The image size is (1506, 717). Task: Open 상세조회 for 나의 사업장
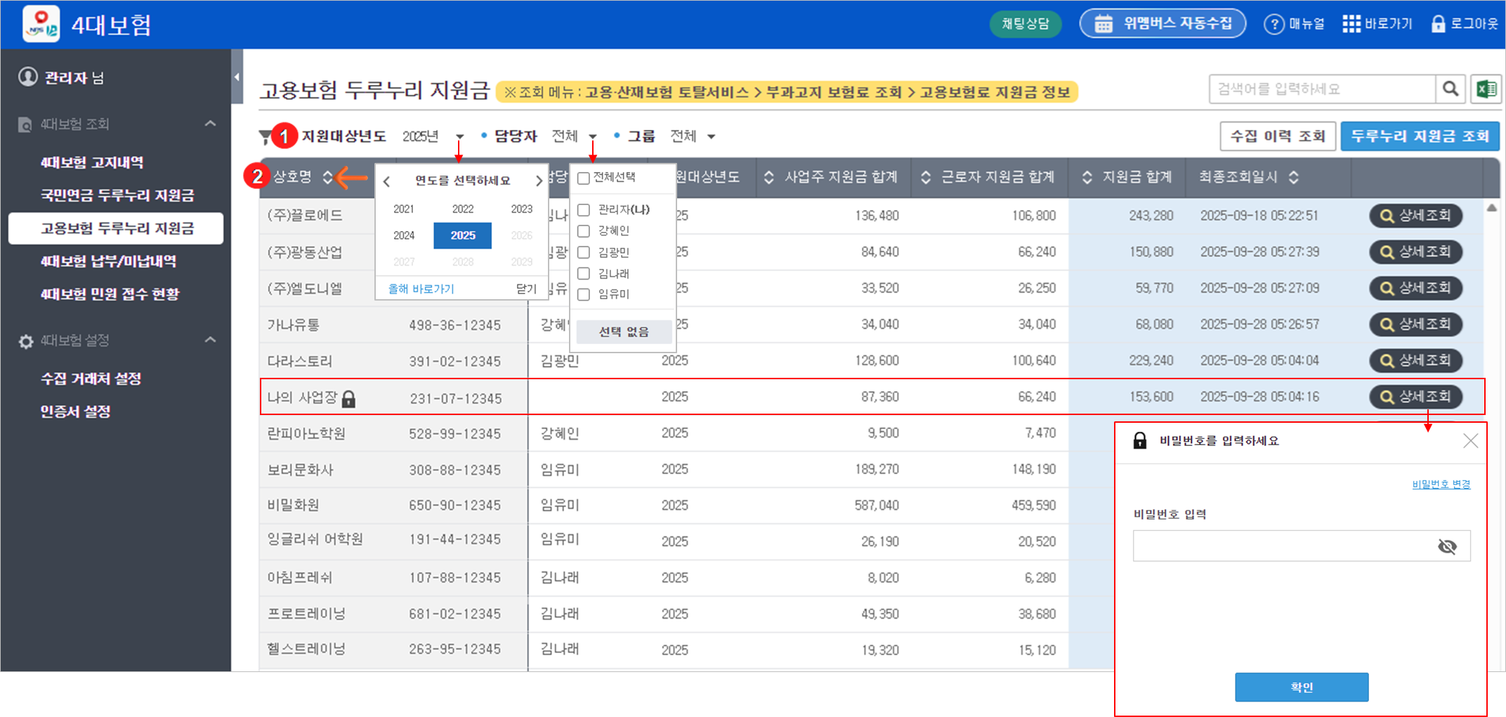1415,397
